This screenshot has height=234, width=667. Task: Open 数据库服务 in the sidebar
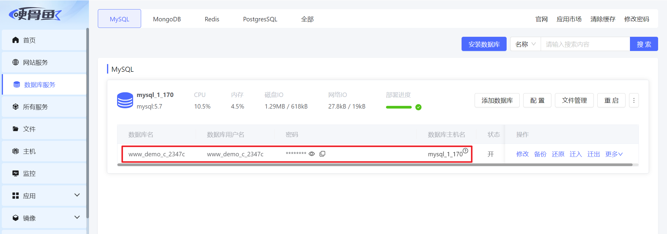(x=44, y=85)
